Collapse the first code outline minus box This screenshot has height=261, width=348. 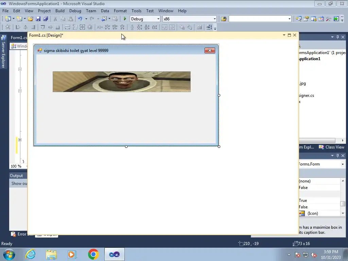pos(20,69)
